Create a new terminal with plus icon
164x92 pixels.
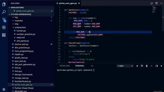[x=137, y=66]
